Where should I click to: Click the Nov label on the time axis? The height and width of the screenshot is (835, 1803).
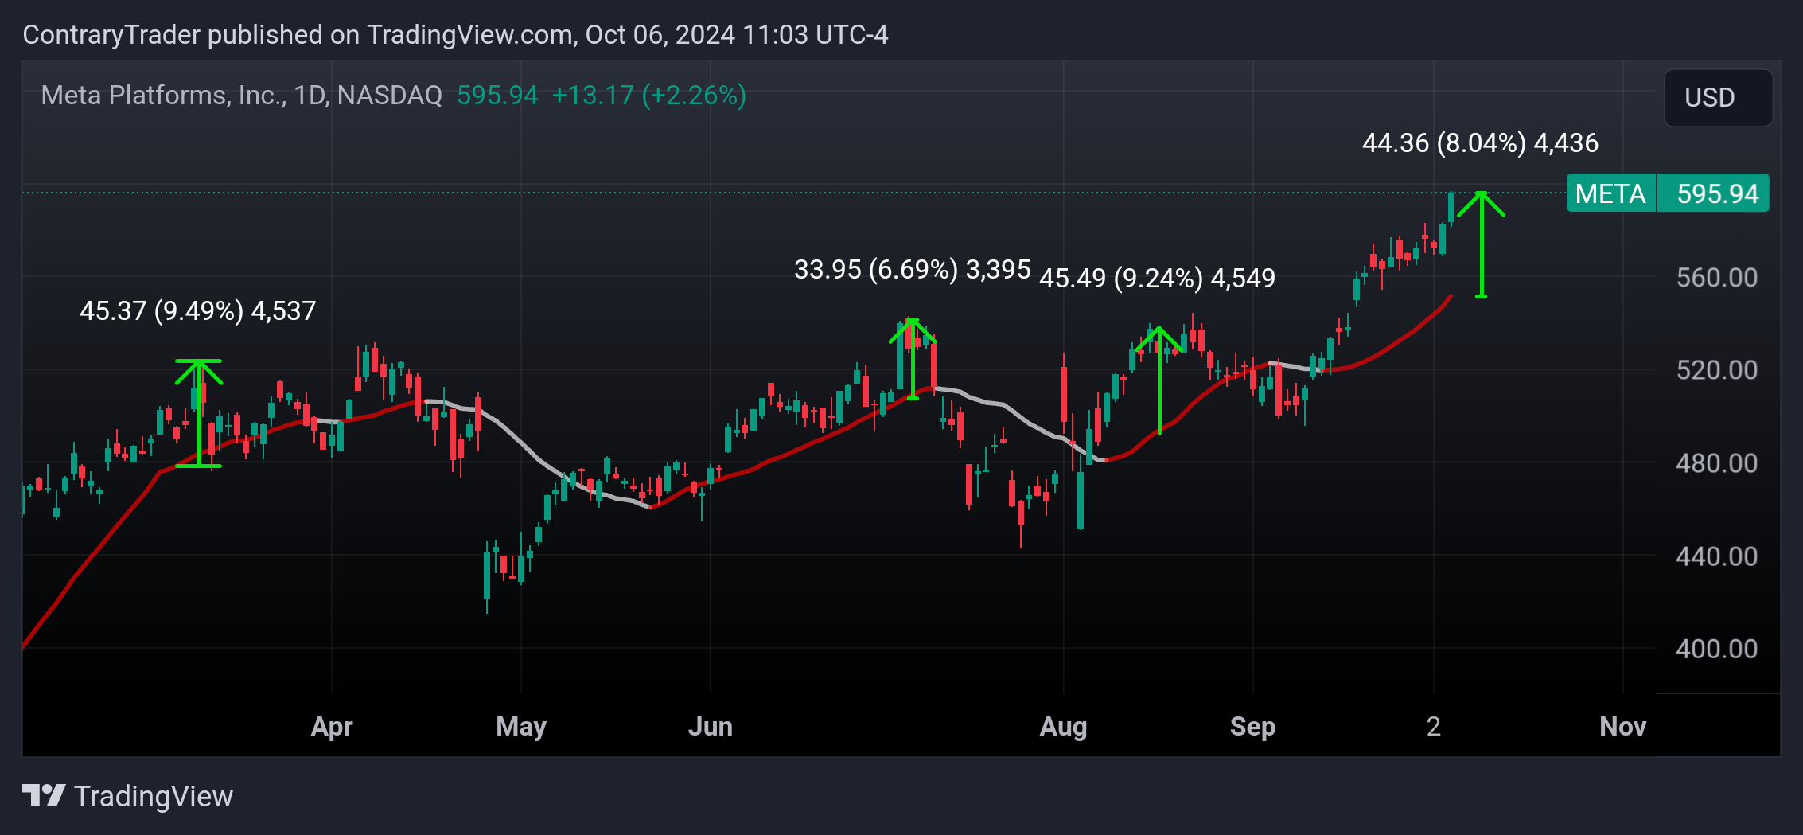pyautogui.click(x=1623, y=726)
